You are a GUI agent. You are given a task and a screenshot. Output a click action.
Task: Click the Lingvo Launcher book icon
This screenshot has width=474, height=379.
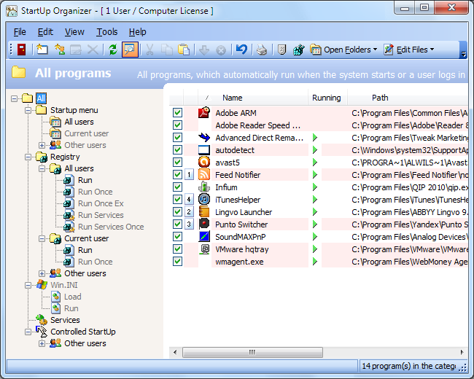click(x=204, y=212)
